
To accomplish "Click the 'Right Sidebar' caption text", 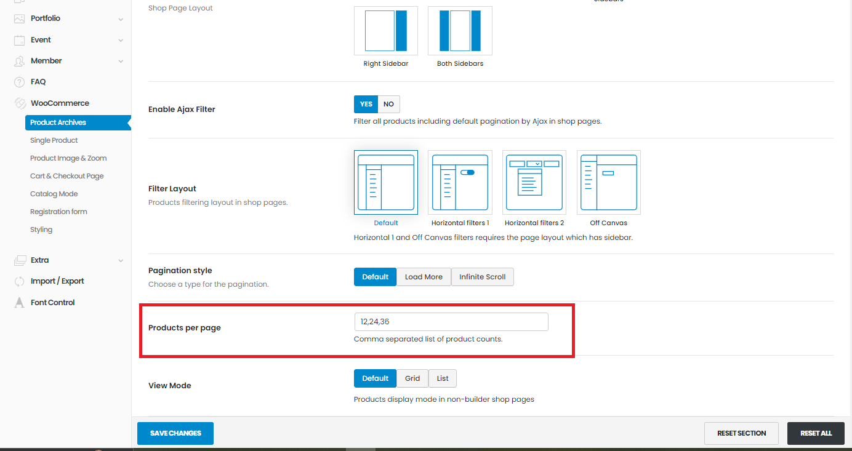I will pos(386,64).
